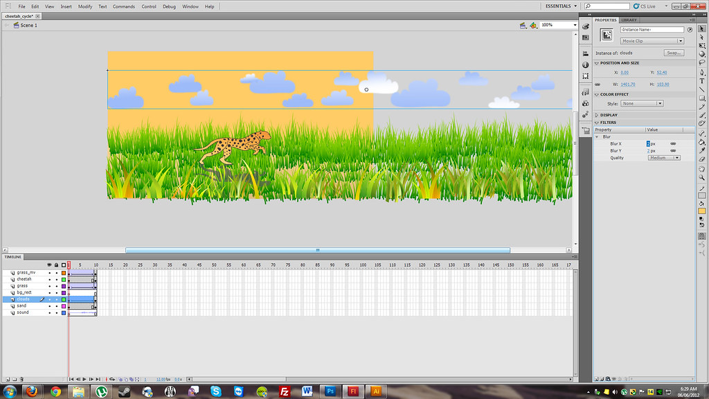This screenshot has width=709, height=399.
Task: Select the Hand tool
Action: point(702,169)
